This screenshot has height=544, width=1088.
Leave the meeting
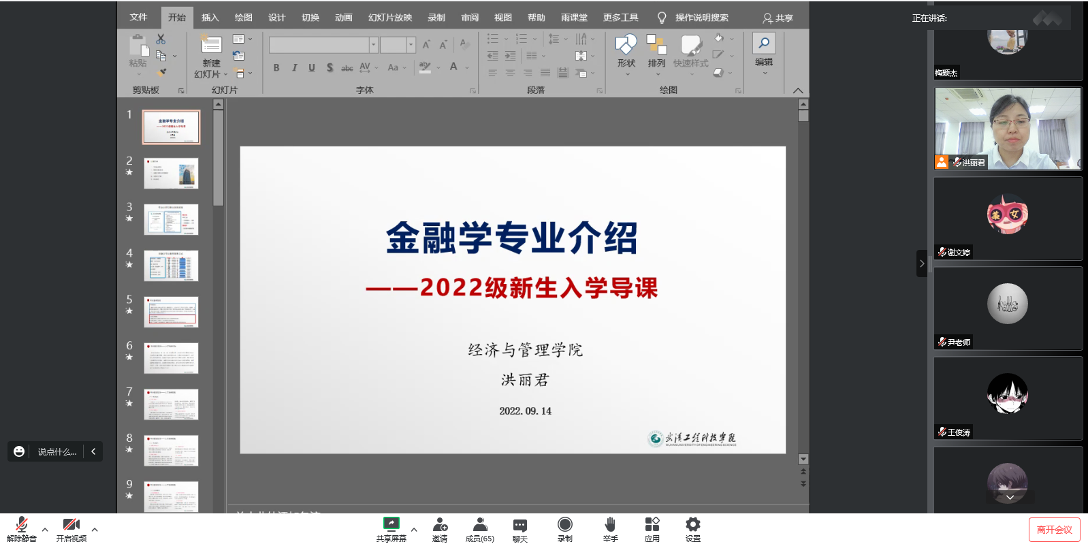pos(1054,530)
